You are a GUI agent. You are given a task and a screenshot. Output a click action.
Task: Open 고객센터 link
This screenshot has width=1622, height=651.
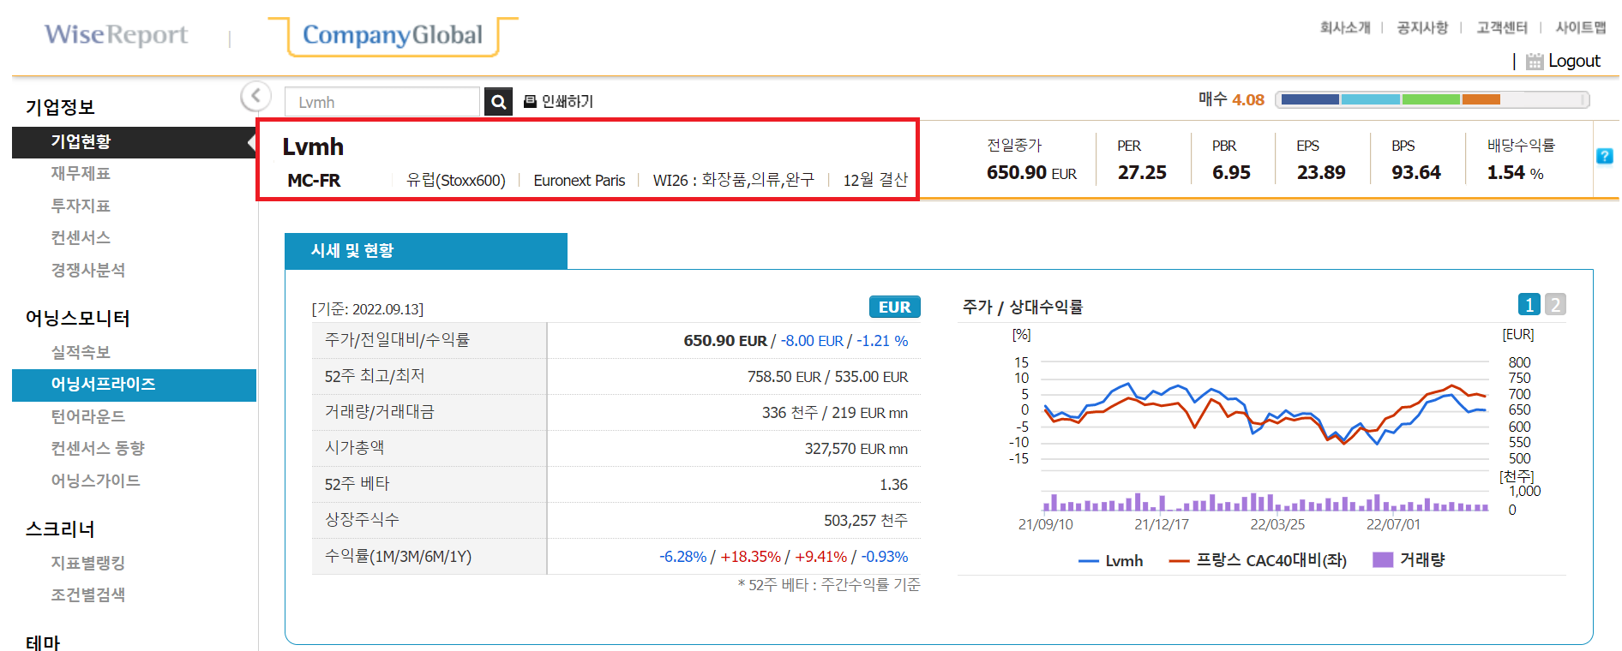click(x=1502, y=27)
